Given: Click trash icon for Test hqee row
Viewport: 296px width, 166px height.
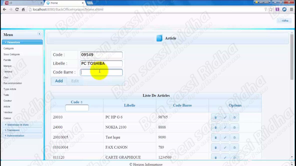Looking at the screenshot, I should (x=216, y=137).
